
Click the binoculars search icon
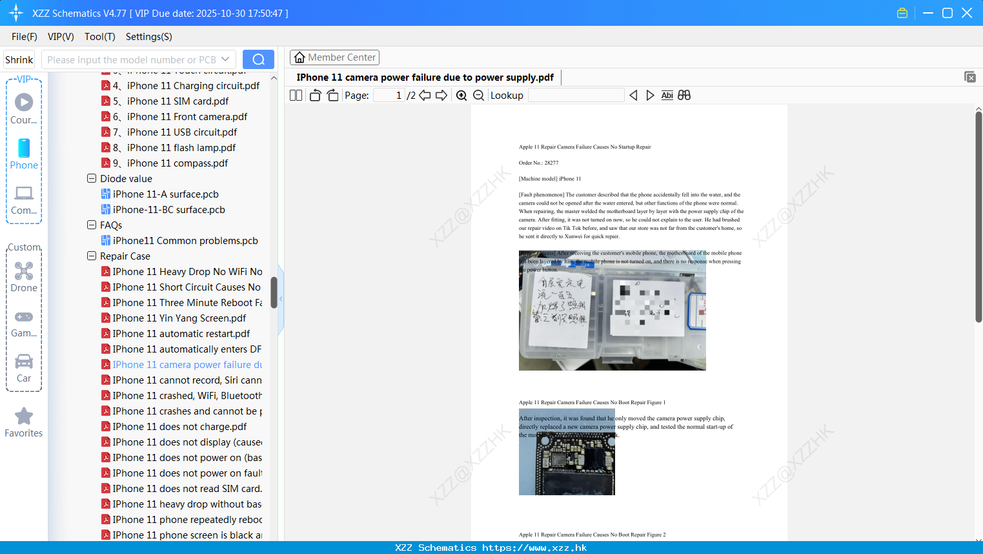[684, 96]
